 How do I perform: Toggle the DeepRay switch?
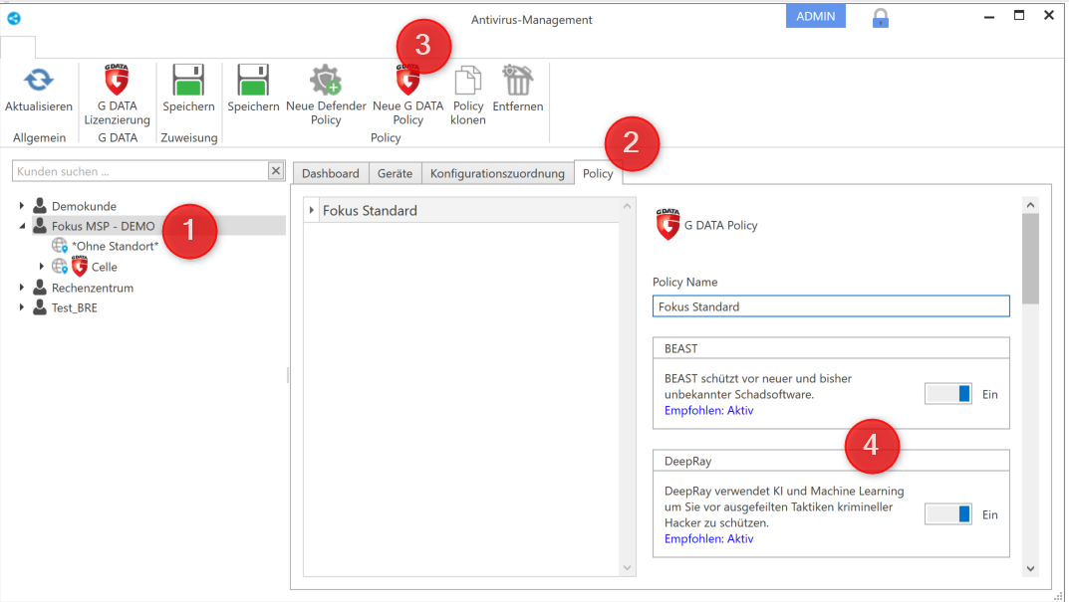pyautogui.click(x=947, y=514)
